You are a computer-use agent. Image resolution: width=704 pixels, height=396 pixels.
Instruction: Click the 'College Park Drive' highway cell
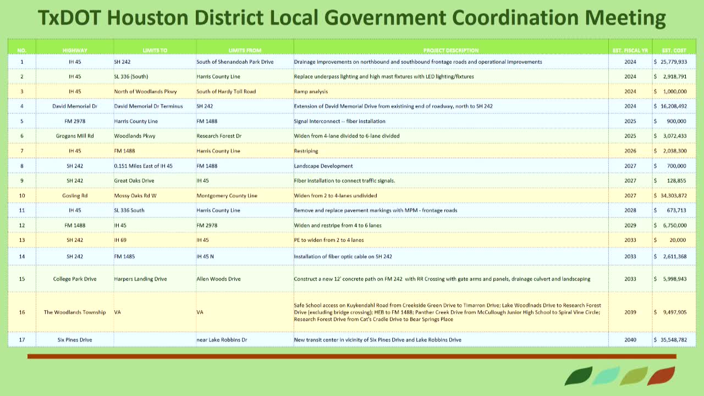coord(75,279)
